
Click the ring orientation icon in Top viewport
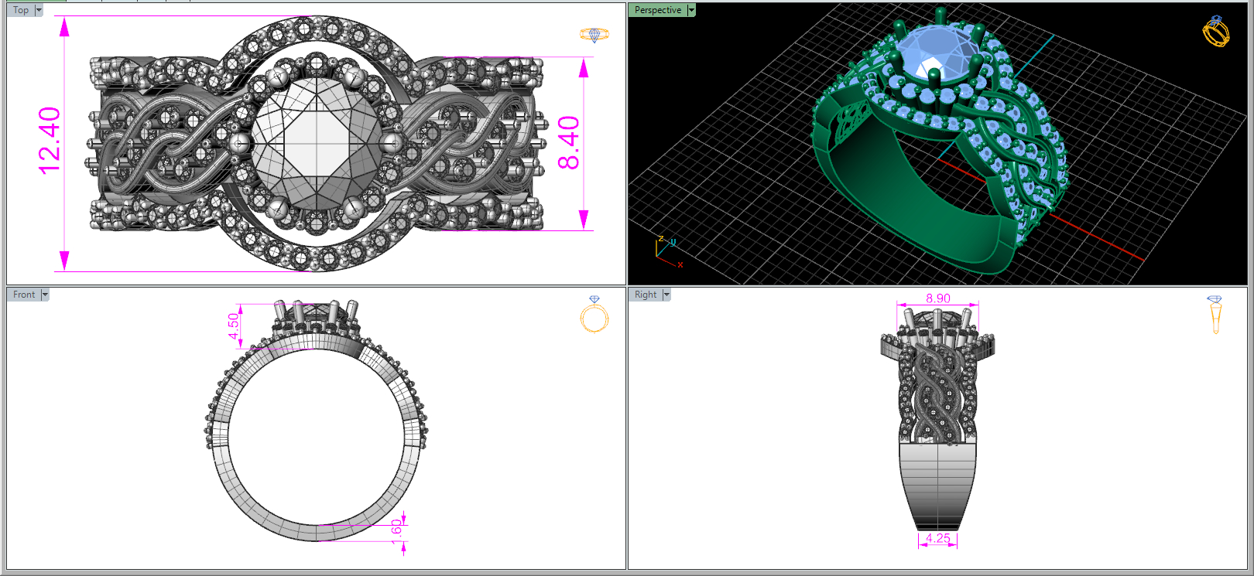tap(594, 35)
